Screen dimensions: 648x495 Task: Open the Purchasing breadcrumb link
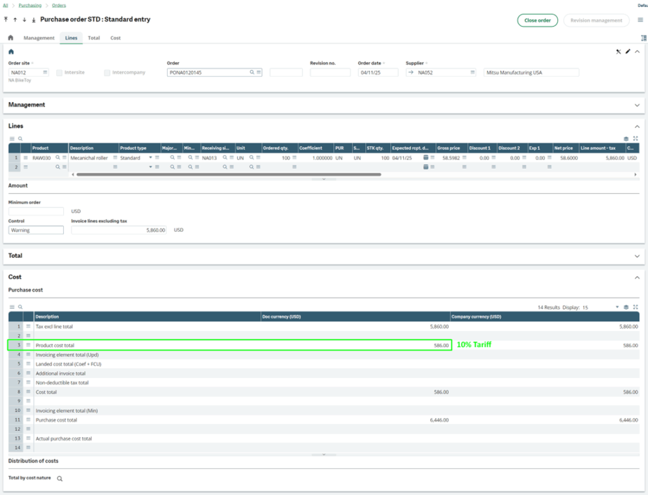tap(30, 4)
